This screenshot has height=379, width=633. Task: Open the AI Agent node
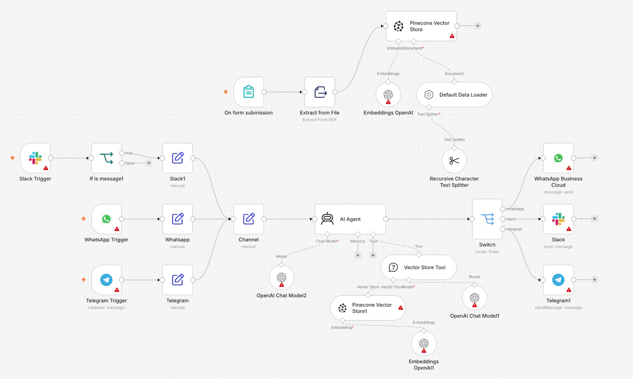pos(350,219)
